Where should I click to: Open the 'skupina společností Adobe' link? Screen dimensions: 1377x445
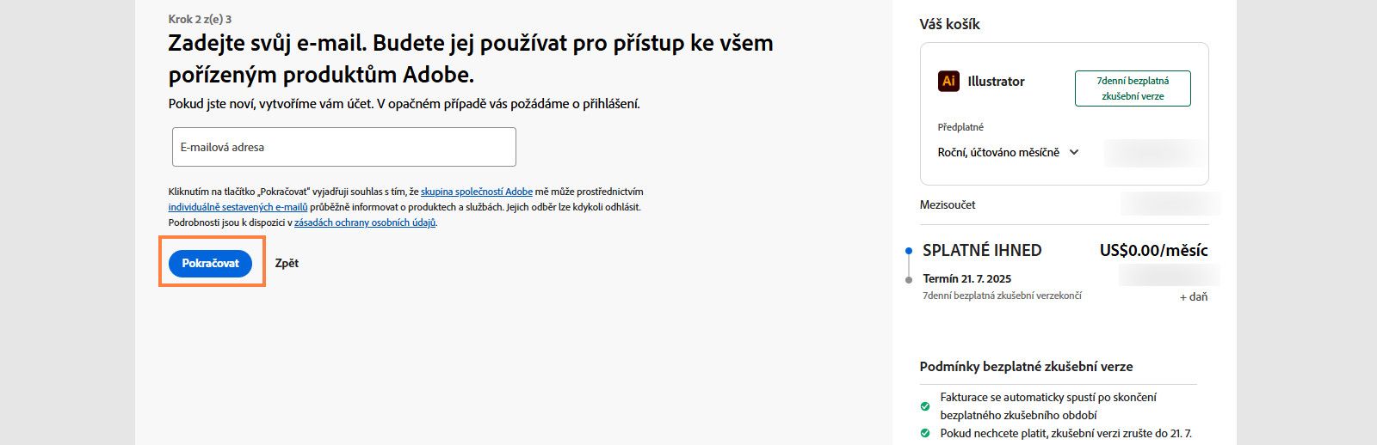[x=476, y=192]
